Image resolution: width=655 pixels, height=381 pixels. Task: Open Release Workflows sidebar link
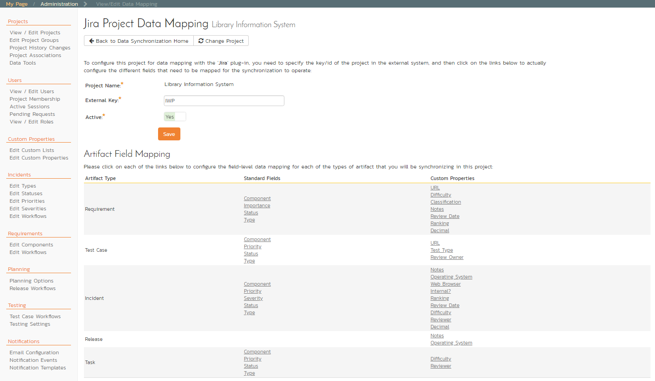click(33, 288)
